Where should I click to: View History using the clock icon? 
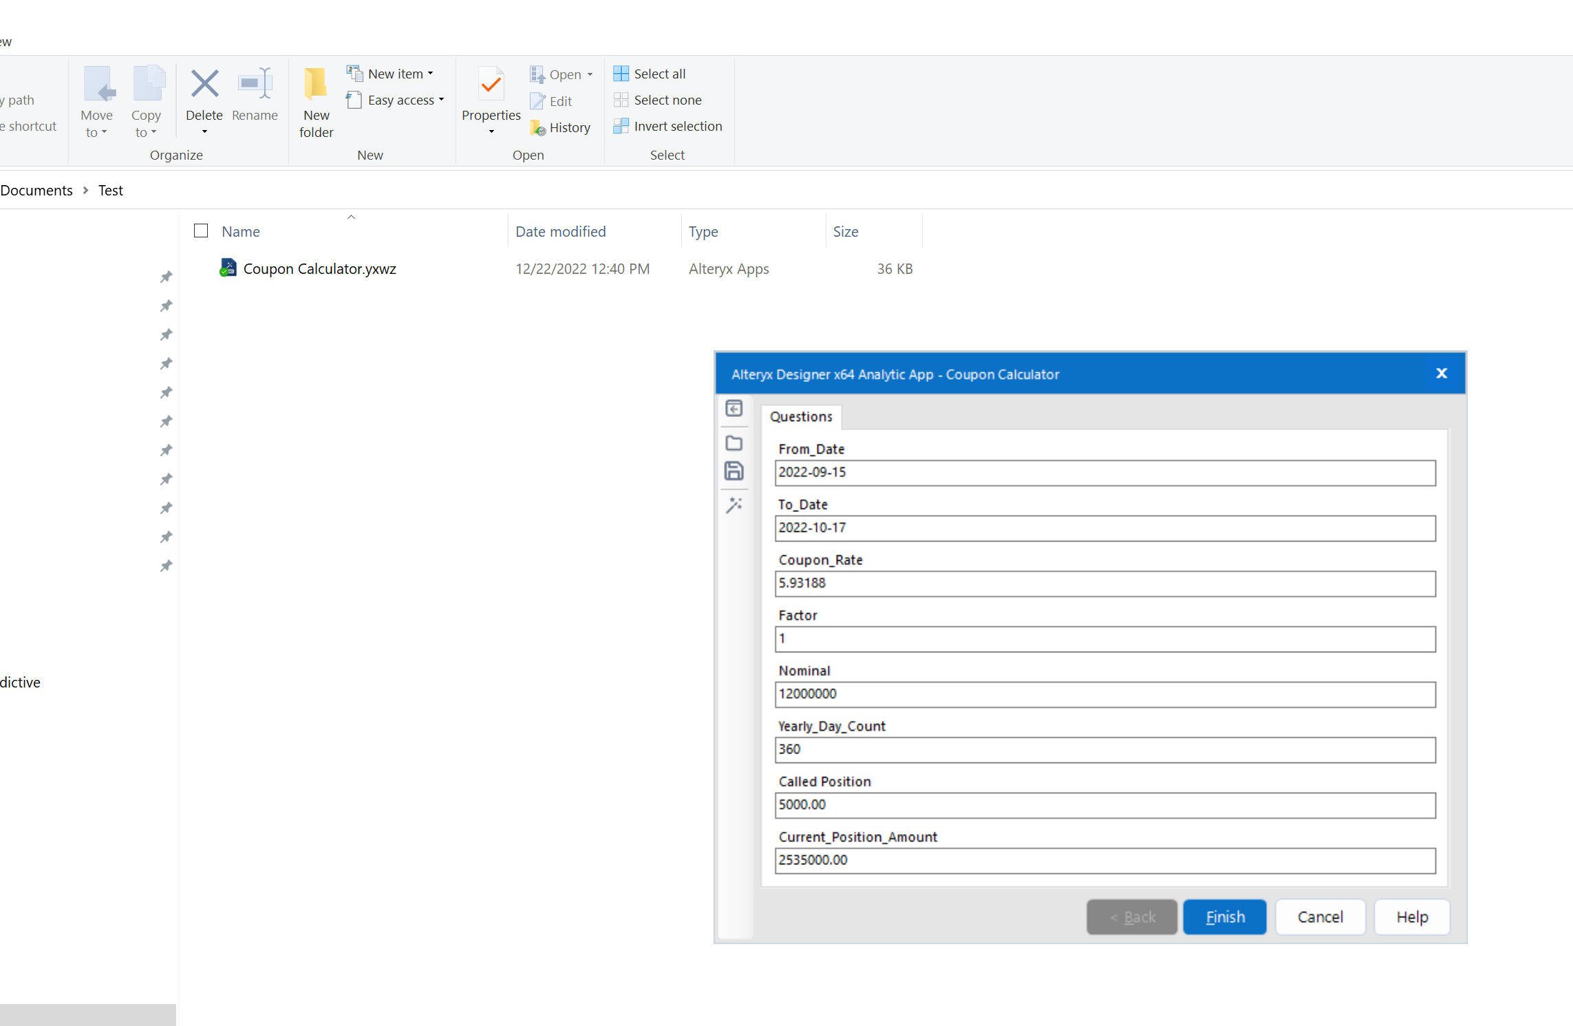click(x=537, y=127)
